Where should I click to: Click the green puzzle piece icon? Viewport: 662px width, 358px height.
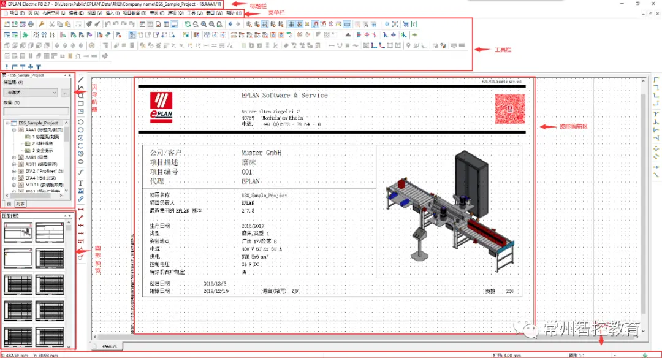[25, 35]
